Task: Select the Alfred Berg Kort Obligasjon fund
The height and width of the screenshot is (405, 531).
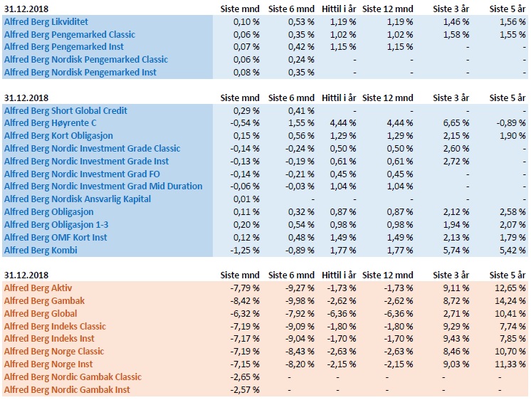Action: pos(58,136)
